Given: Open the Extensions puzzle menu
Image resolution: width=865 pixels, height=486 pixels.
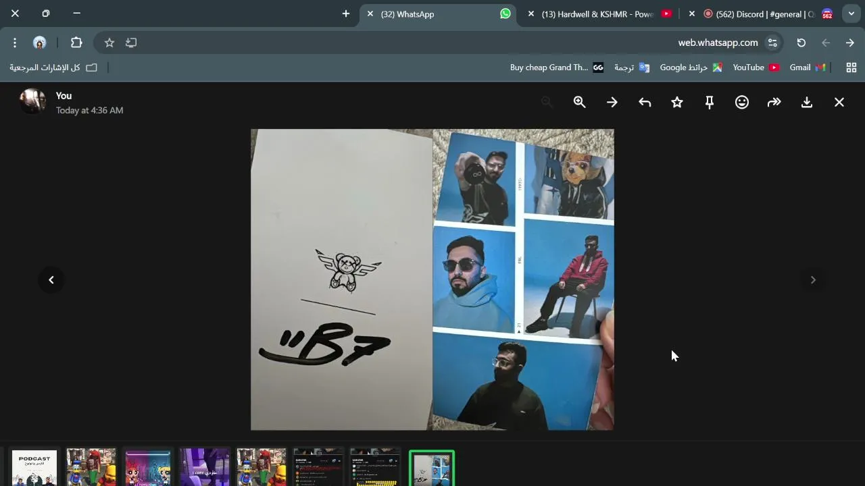Looking at the screenshot, I should click(76, 43).
